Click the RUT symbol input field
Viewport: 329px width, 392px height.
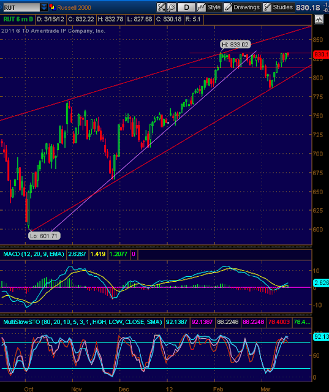pos(21,7)
